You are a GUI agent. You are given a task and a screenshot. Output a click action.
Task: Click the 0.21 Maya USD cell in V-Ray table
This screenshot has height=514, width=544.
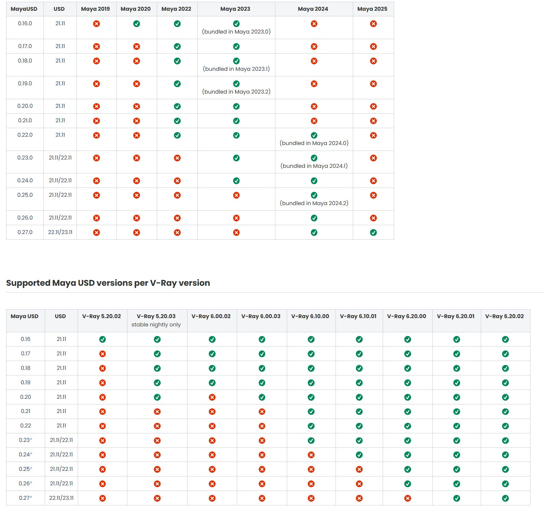[x=26, y=411]
